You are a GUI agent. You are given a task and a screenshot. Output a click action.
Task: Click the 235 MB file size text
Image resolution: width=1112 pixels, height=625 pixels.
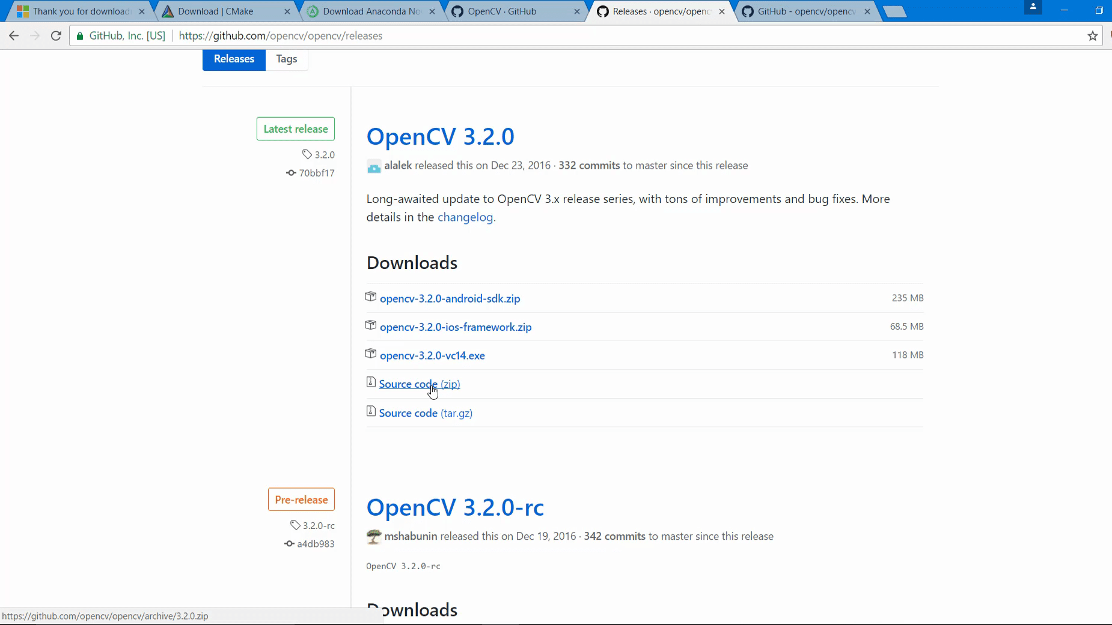908,298
